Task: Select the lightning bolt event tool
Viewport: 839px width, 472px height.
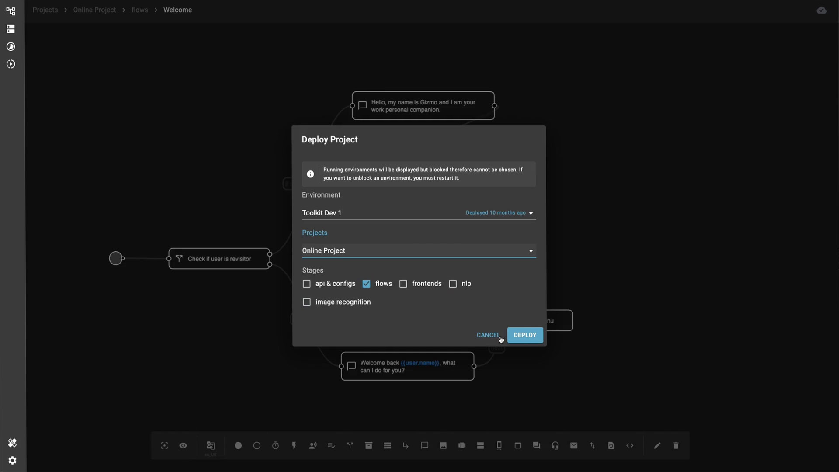Action: [x=294, y=445]
